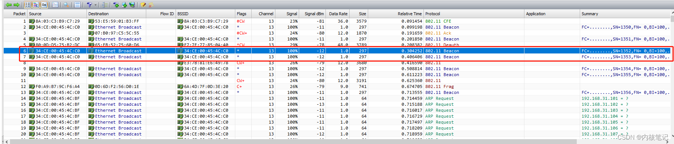
Task: Go to previous packet with green left arrow
Action: click(8, 5)
